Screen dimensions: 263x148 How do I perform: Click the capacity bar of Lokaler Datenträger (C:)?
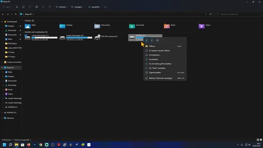[x=44, y=37]
